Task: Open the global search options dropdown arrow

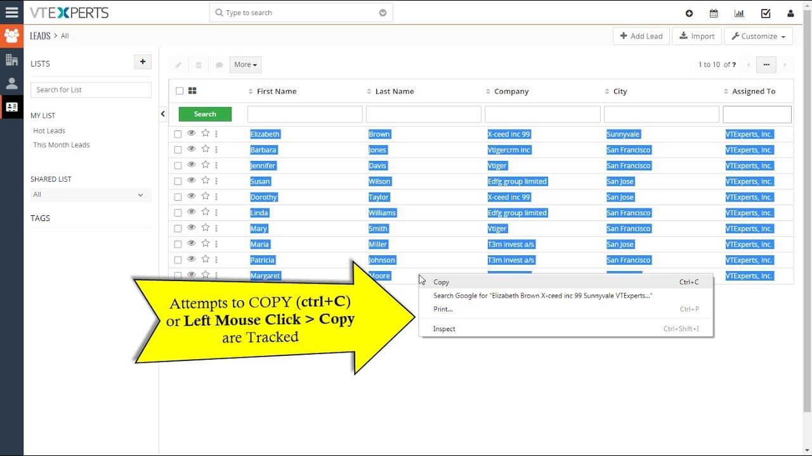Action: [383, 13]
